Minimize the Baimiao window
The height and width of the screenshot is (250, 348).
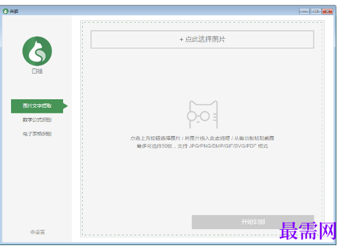coord(304,11)
